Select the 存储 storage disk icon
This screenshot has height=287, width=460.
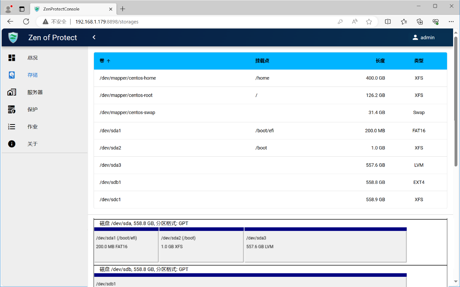12,75
